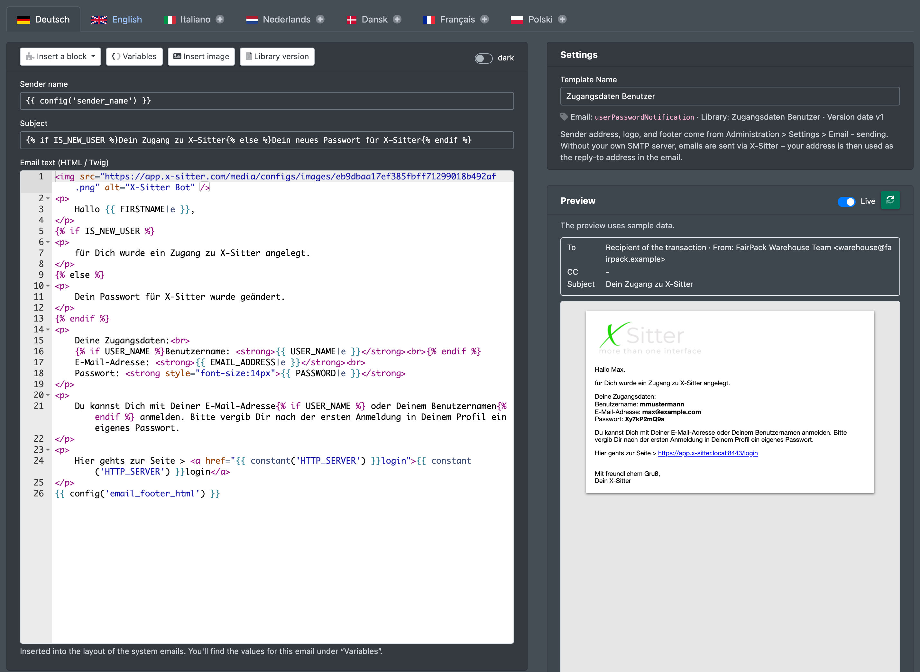Collapse the code fold at line 20
This screenshot has width=920, height=672.
click(x=48, y=395)
